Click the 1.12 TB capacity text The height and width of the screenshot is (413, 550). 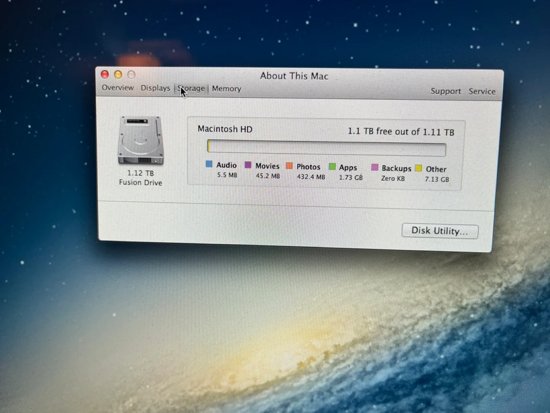pyautogui.click(x=141, y=173)
